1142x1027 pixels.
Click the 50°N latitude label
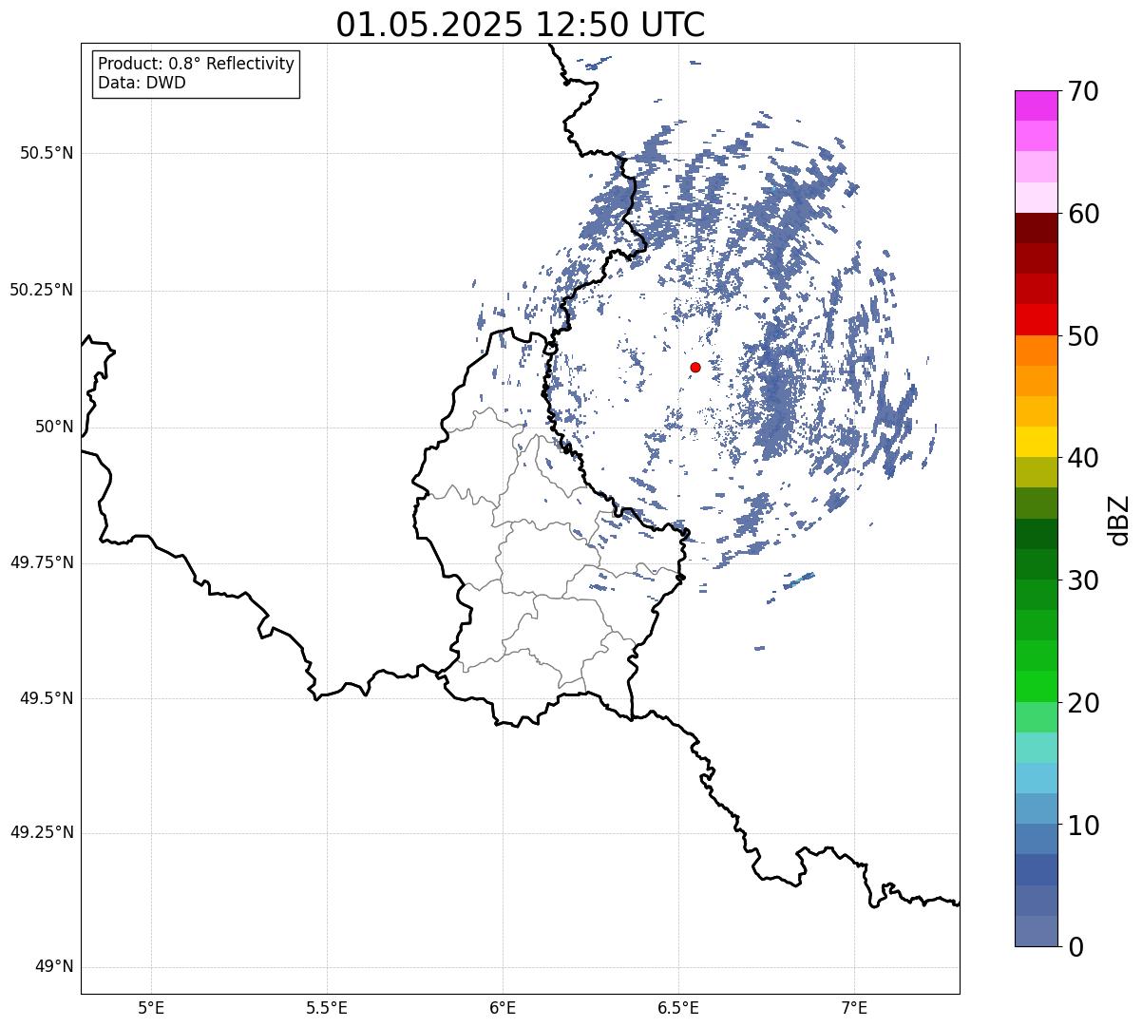coord(54,427)
